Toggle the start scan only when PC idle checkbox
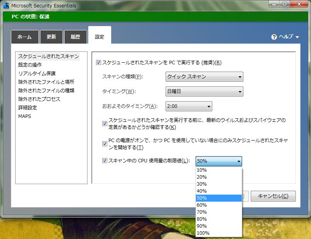The height and width of the screenshot is (239, 311). pos(105,144)
